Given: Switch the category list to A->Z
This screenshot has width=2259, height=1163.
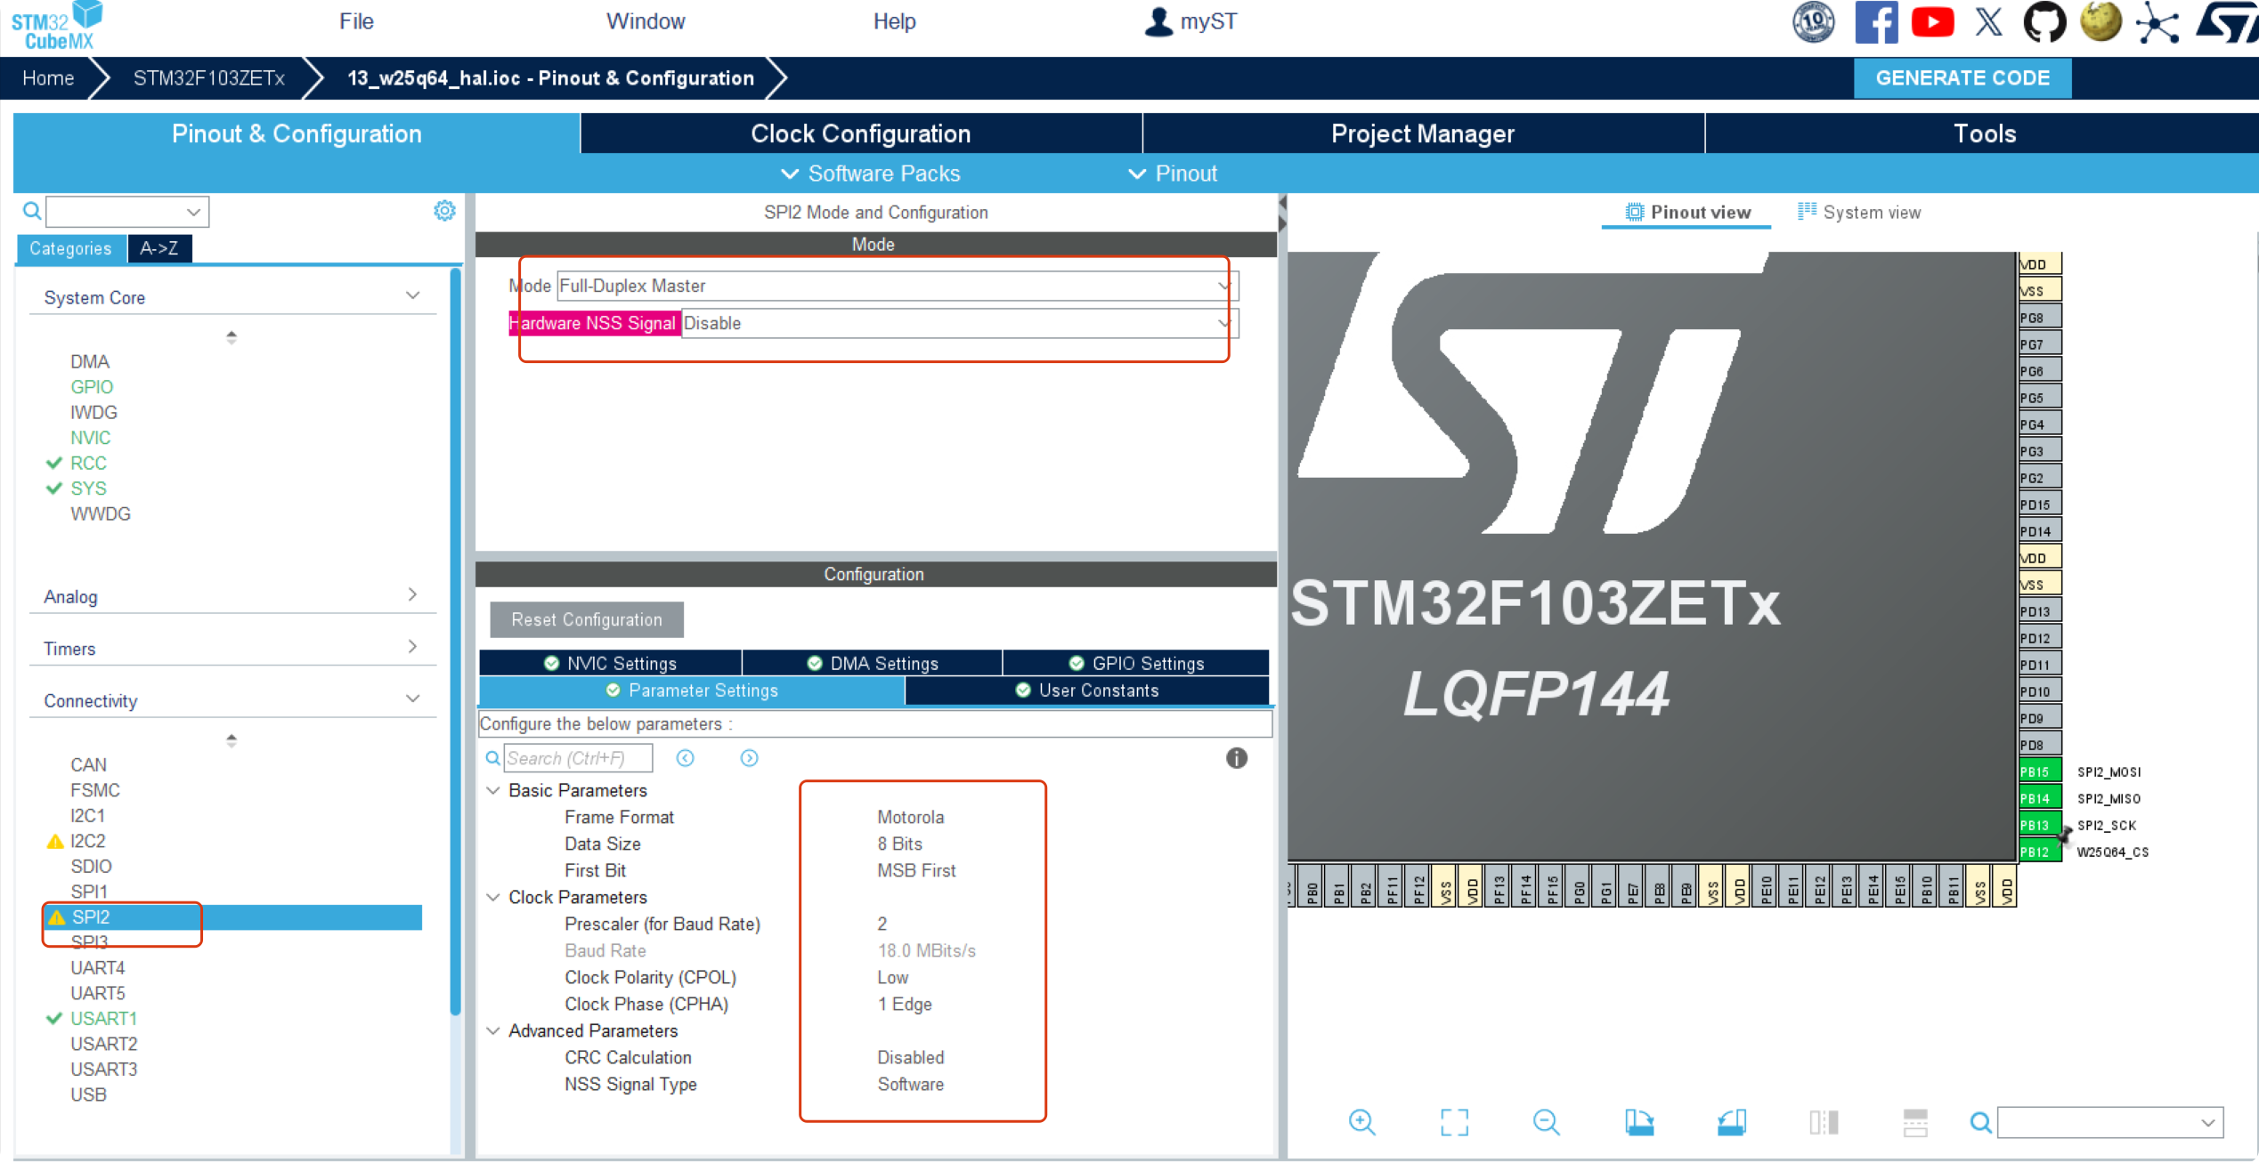Looking at the screenshot, I should (x=159, y=248).
